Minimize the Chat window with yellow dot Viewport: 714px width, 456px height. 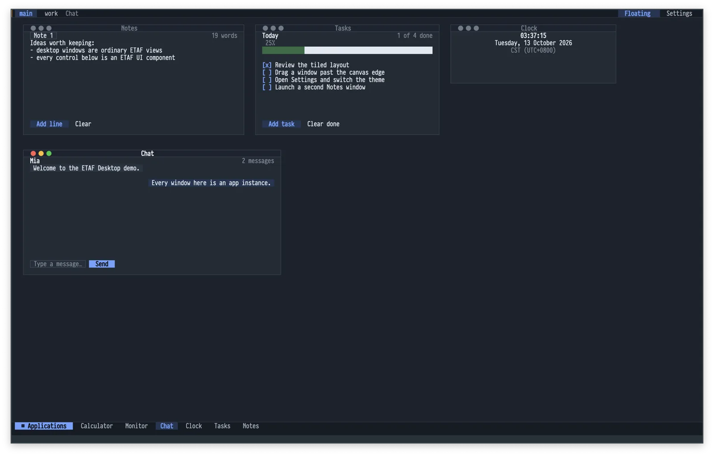41,153
